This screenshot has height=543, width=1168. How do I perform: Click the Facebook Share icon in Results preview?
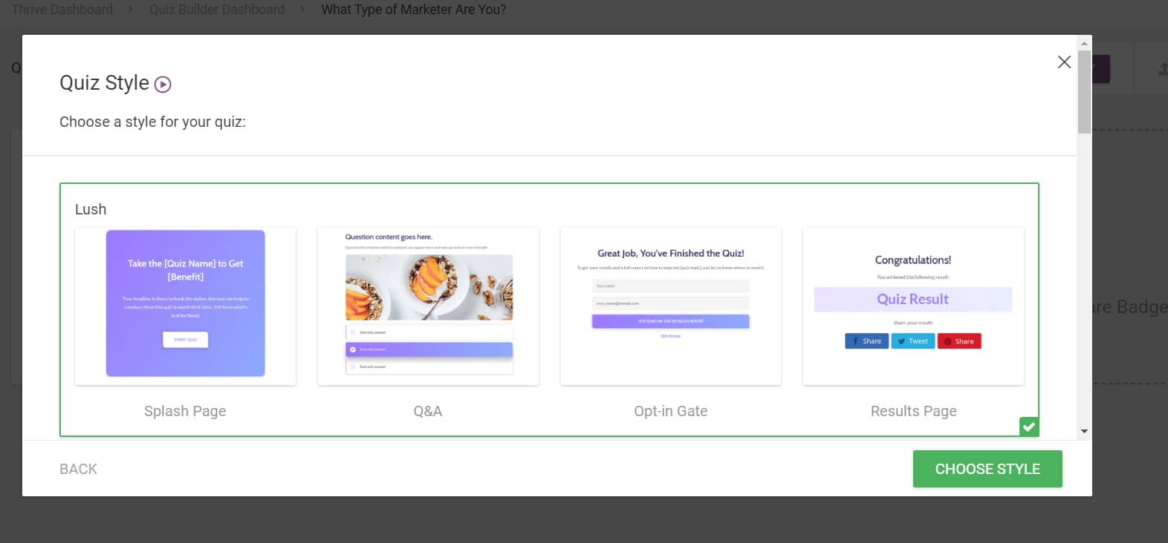tap(856, 341)
